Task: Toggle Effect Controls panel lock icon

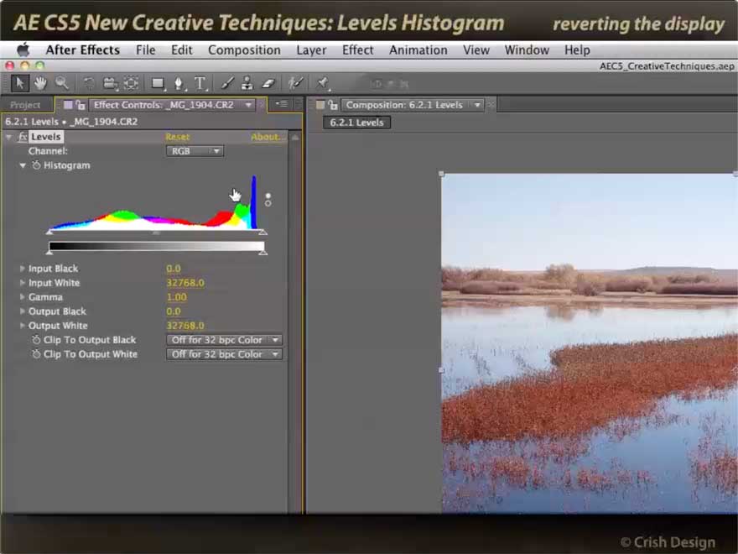Action: click(x=81, y=105)
